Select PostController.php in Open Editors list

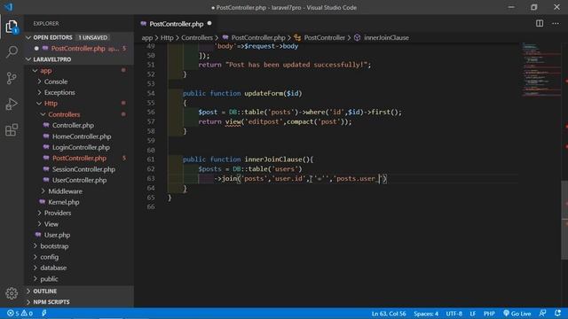(x=78, y=49)
